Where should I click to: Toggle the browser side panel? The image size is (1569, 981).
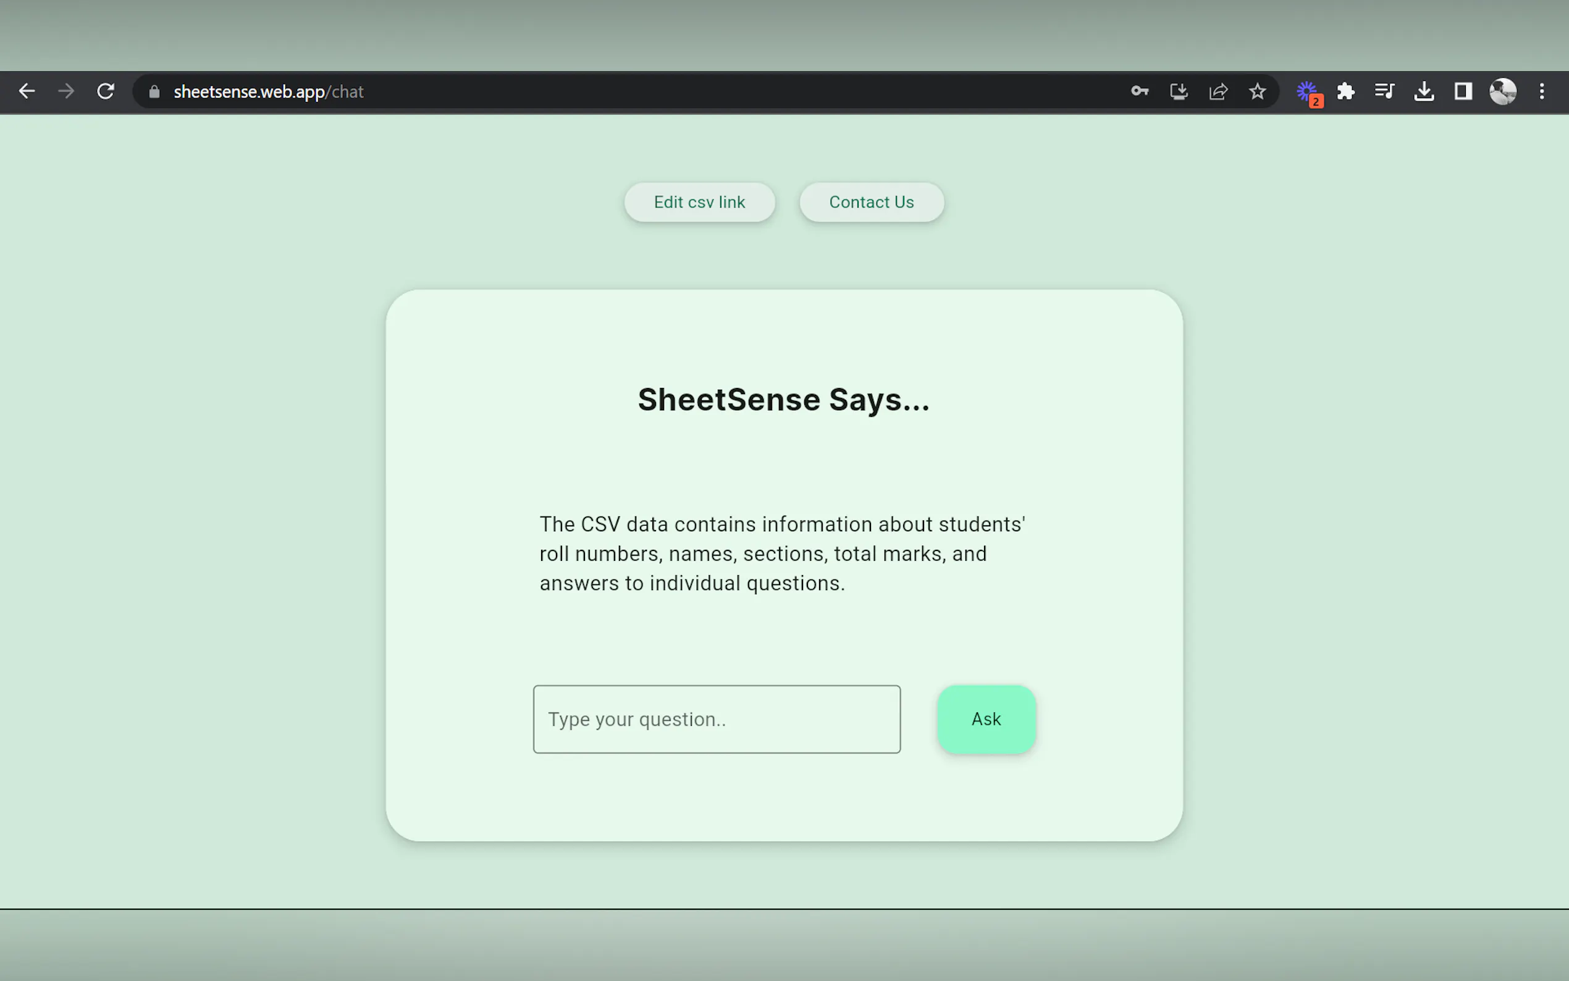1463,91
